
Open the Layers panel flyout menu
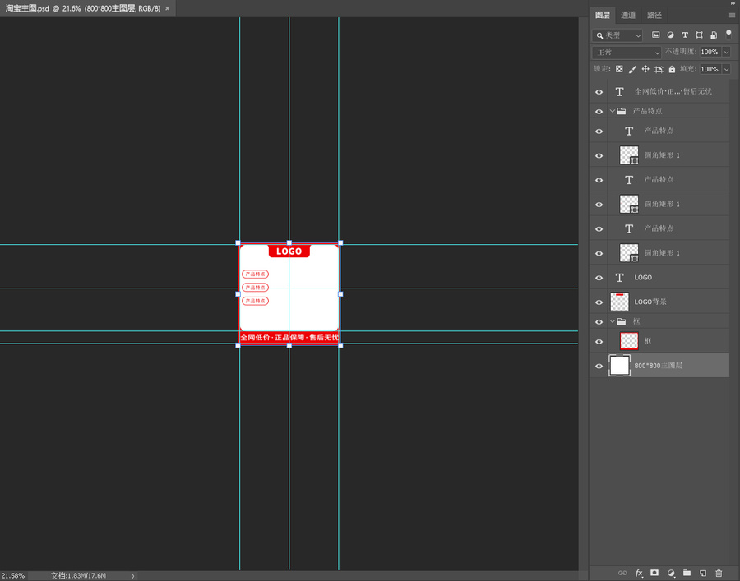coord(732,15)
